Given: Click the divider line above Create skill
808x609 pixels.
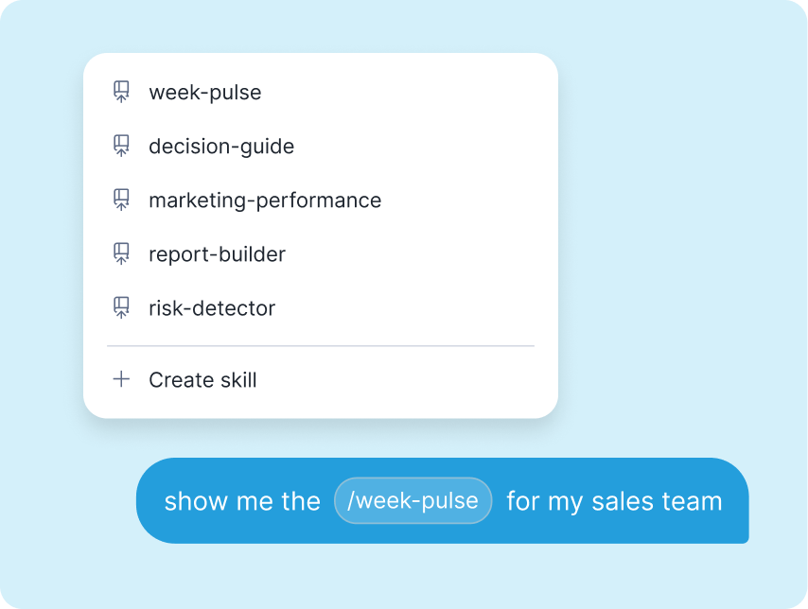Looking at the screenshot, I should point(321,346).
